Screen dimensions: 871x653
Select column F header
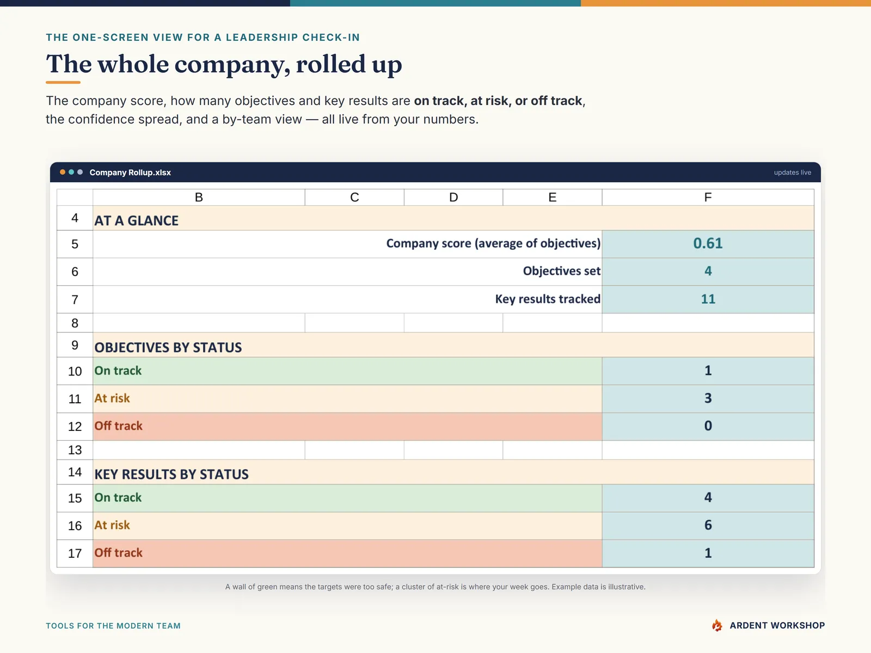708,197
